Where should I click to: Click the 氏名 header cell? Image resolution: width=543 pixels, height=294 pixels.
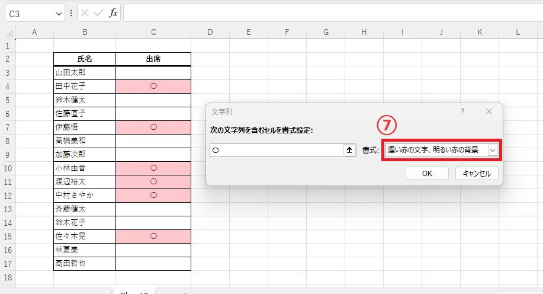coord(85,59)
